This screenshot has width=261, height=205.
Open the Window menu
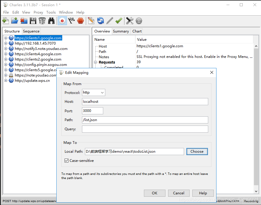(66, 12)
